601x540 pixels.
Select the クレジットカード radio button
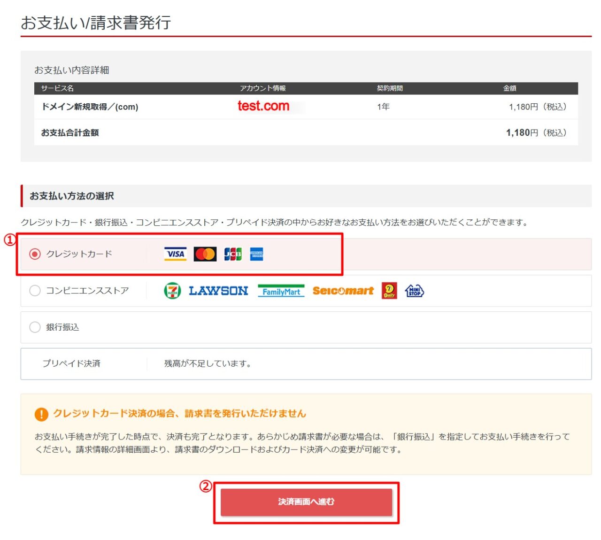(x=35, y=254)
